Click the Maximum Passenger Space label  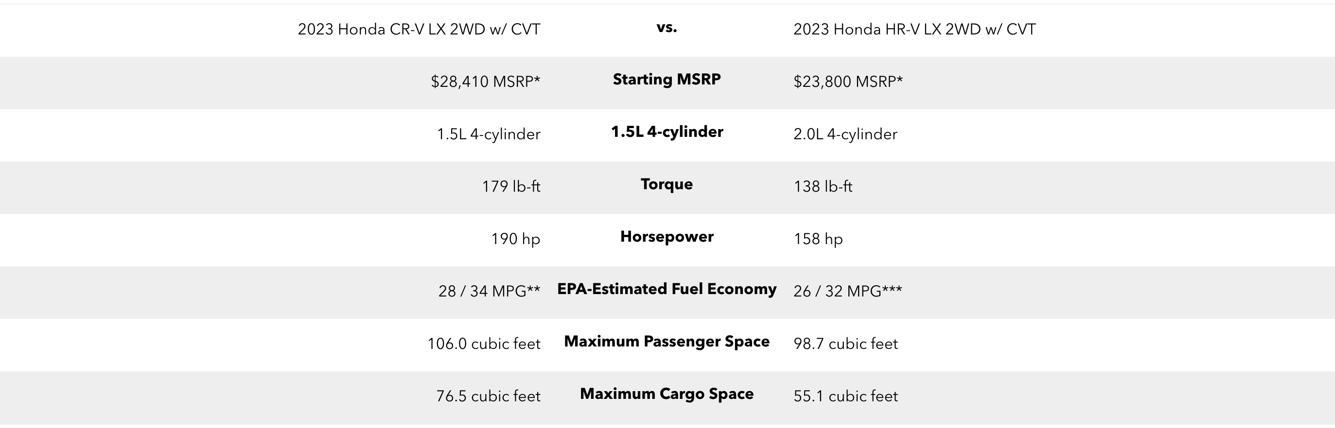click(667, 342)
